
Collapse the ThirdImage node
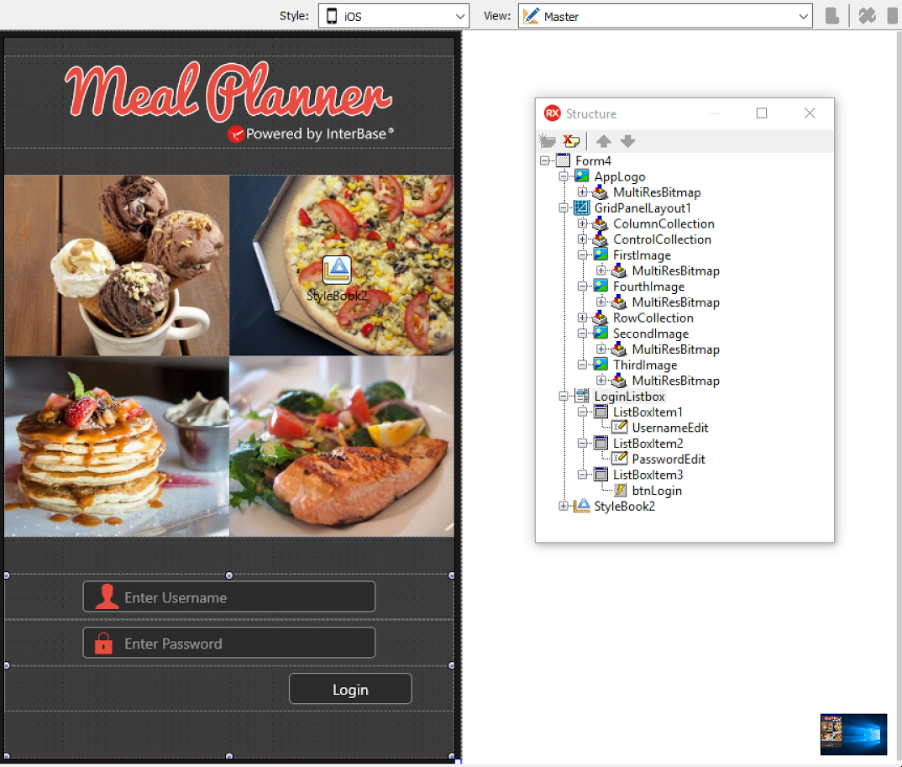[x=582, y=365]
